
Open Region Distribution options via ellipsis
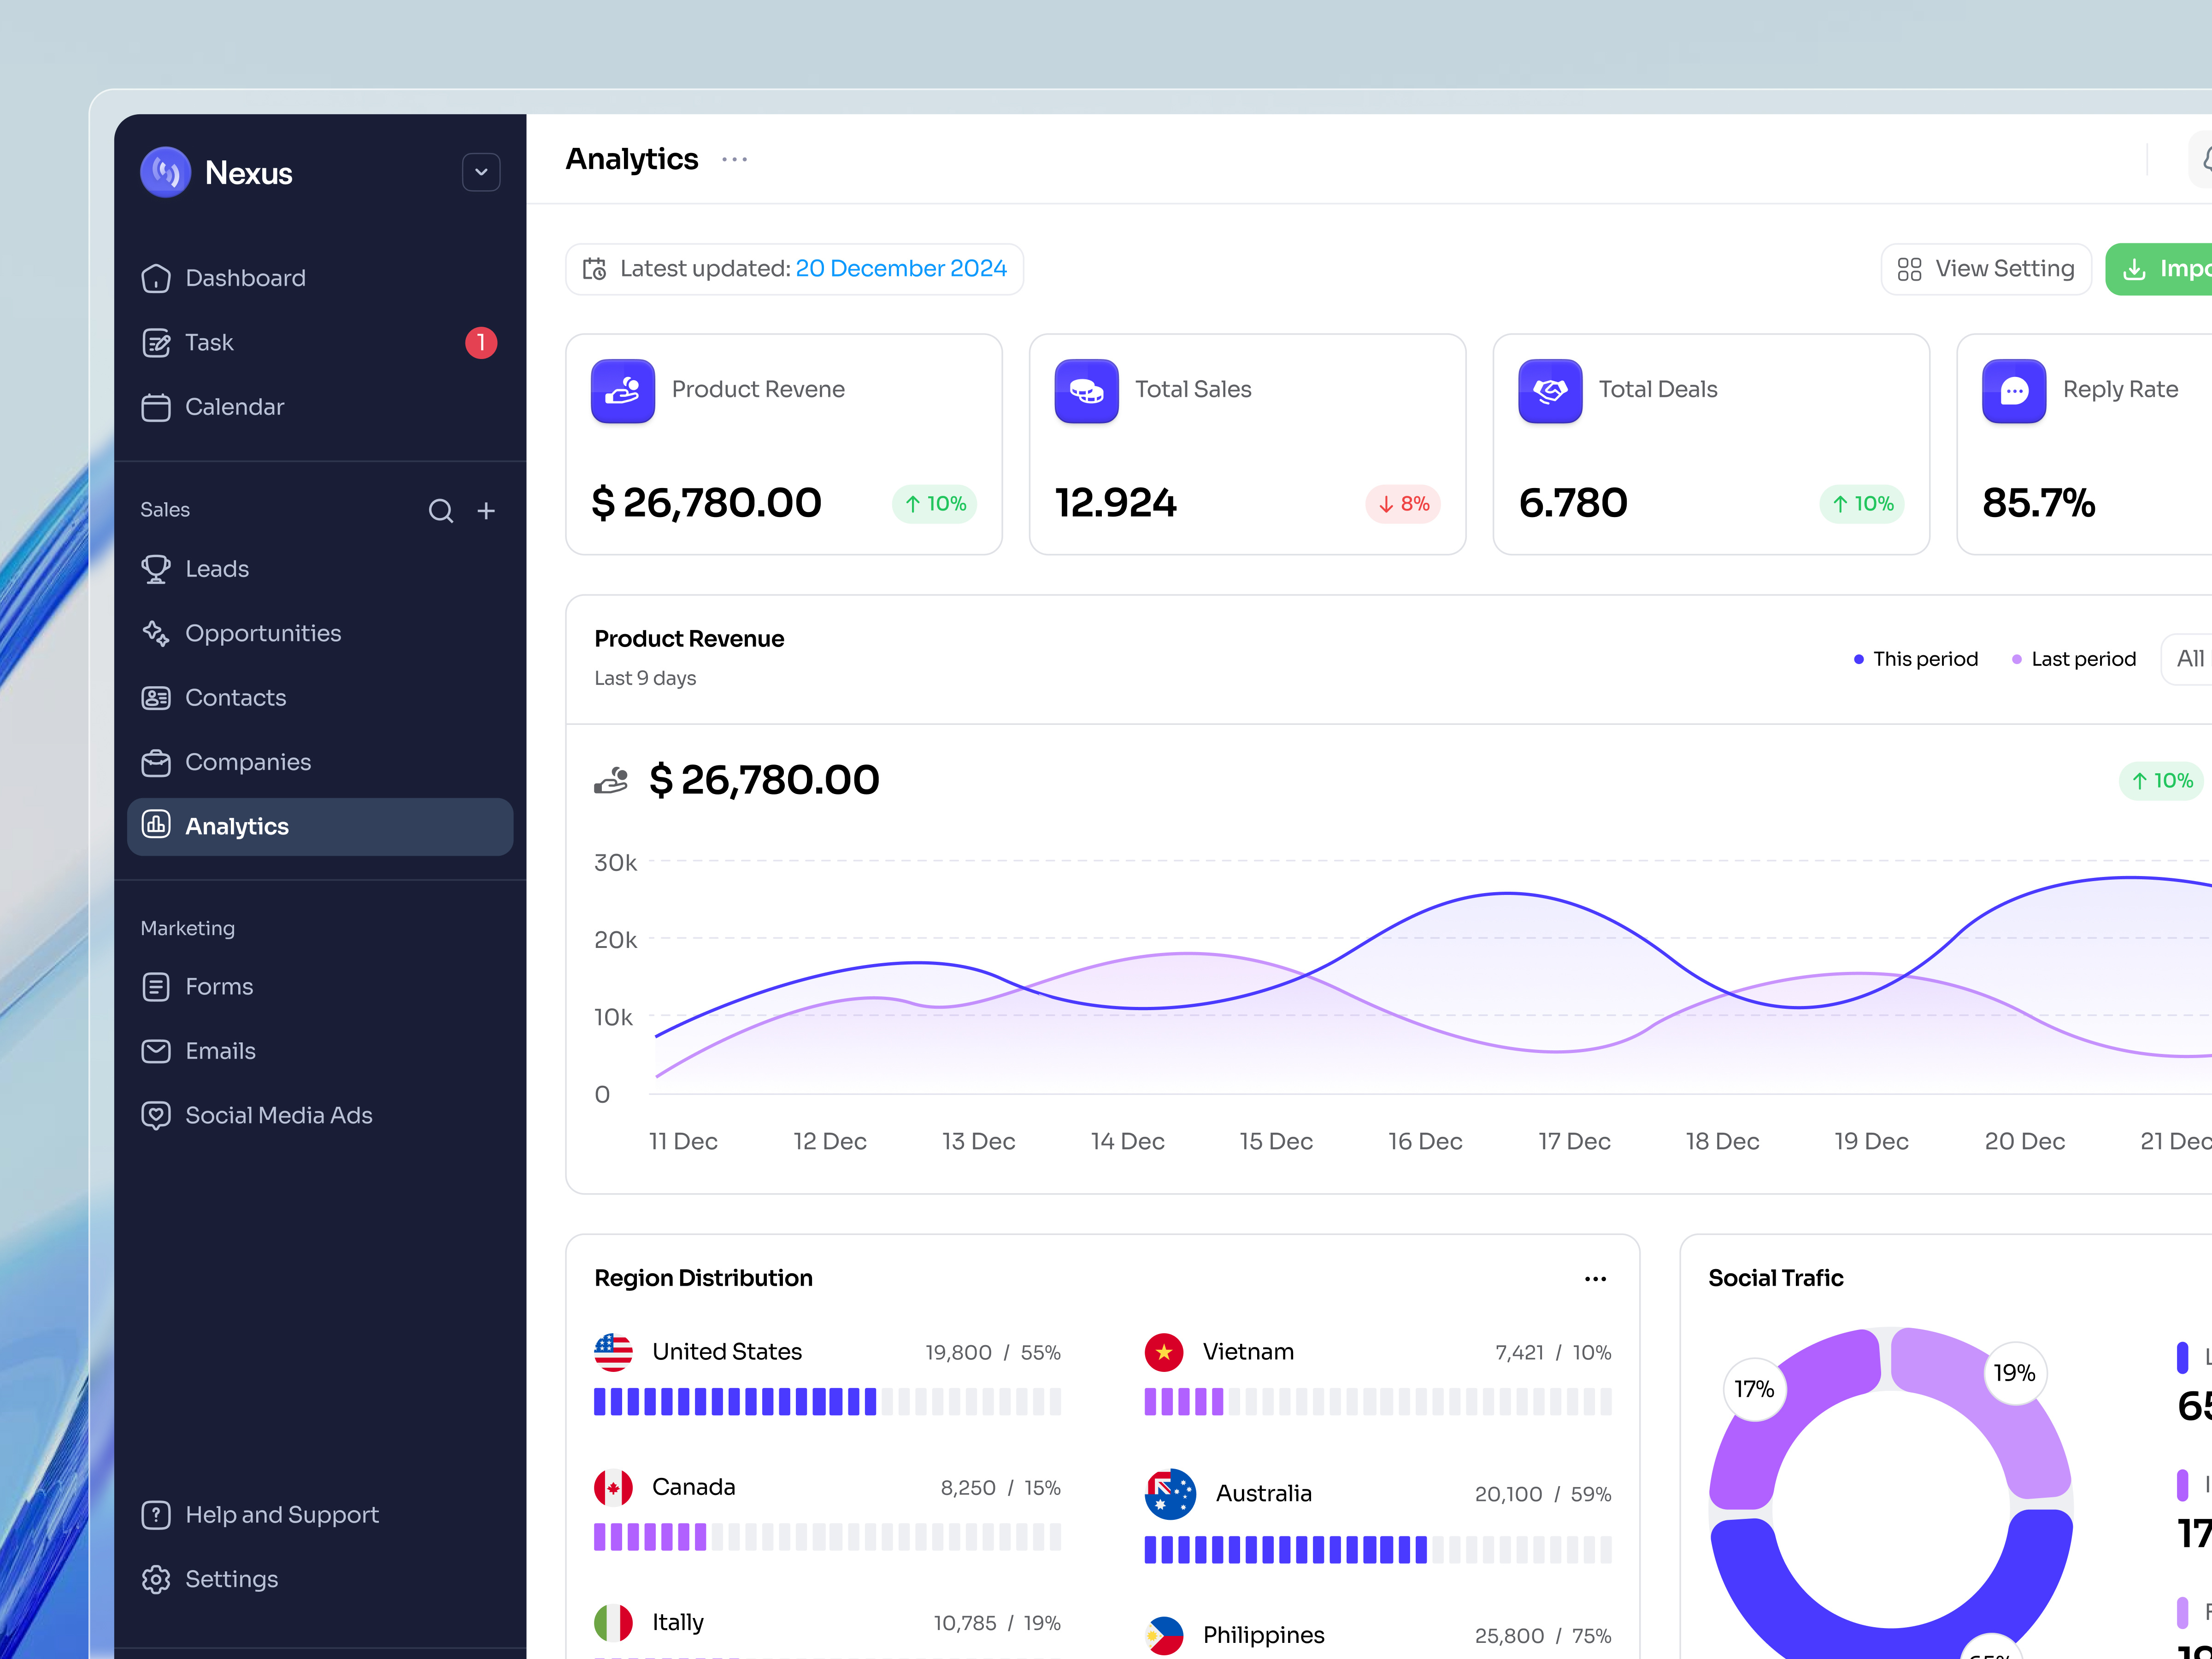tap(1595, 1278)
